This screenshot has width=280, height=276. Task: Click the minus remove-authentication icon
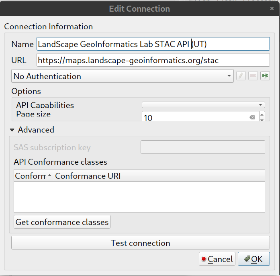click(x=253, y=76)
